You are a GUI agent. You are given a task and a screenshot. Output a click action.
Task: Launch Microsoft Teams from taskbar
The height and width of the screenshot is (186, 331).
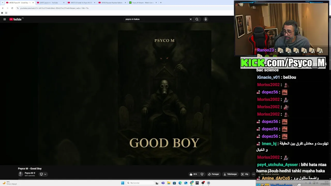pyautogui.click(x=163, y=183)
